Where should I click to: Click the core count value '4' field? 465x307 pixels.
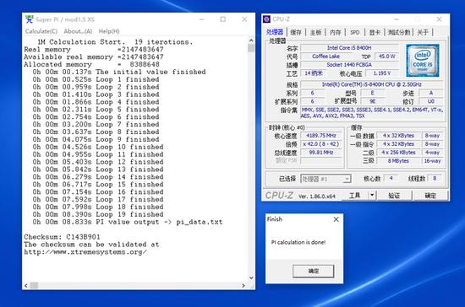coord(391,178)
